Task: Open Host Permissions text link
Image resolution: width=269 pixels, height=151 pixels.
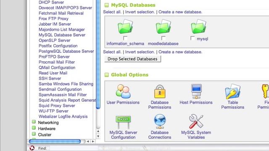Action: [x=196, y=102]
